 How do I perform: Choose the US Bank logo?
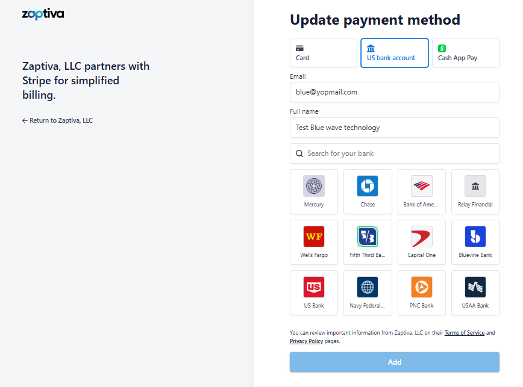click(x=313, y=287)
